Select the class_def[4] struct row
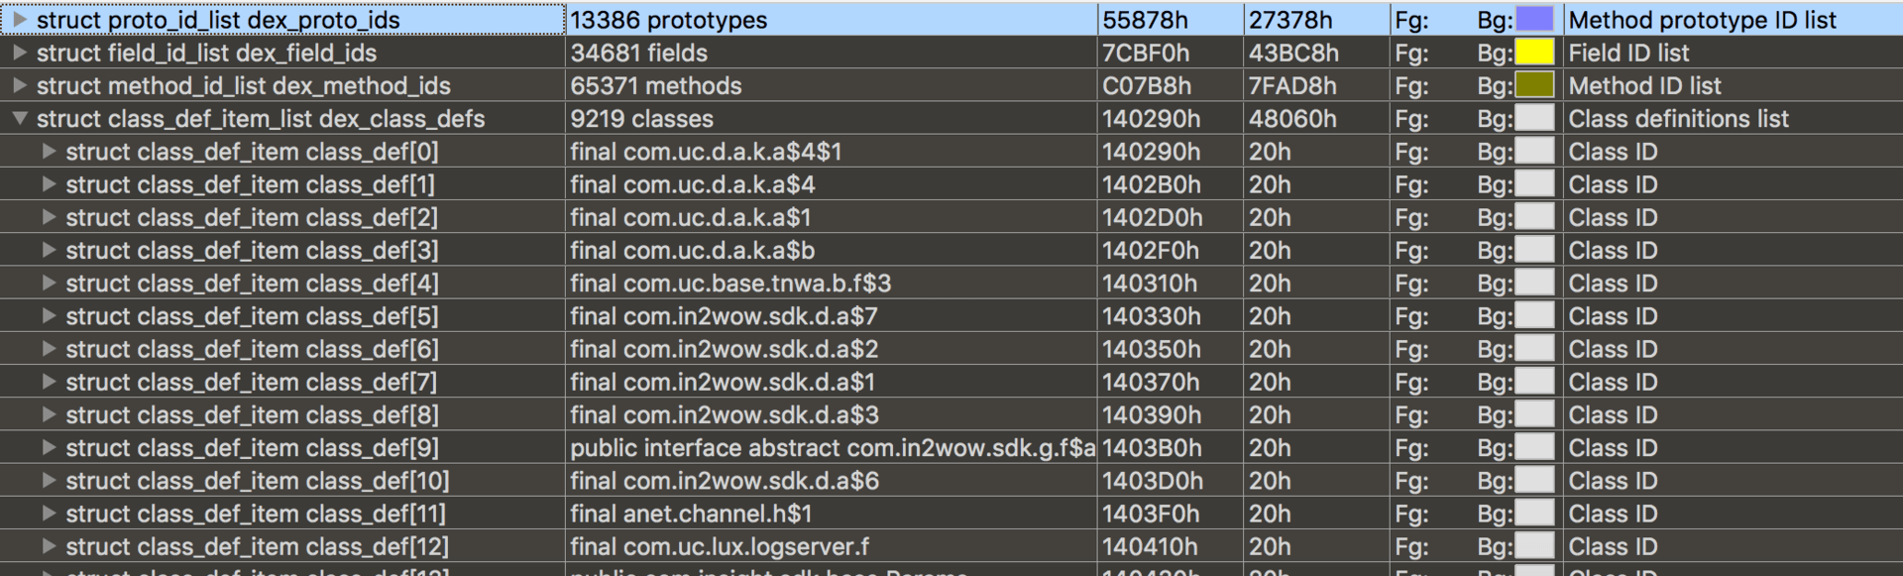Viewport: 1903px width, 576px height. (x=252, y=284)
